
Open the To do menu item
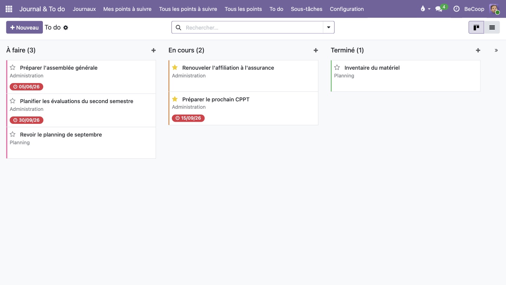pos(276,9)
